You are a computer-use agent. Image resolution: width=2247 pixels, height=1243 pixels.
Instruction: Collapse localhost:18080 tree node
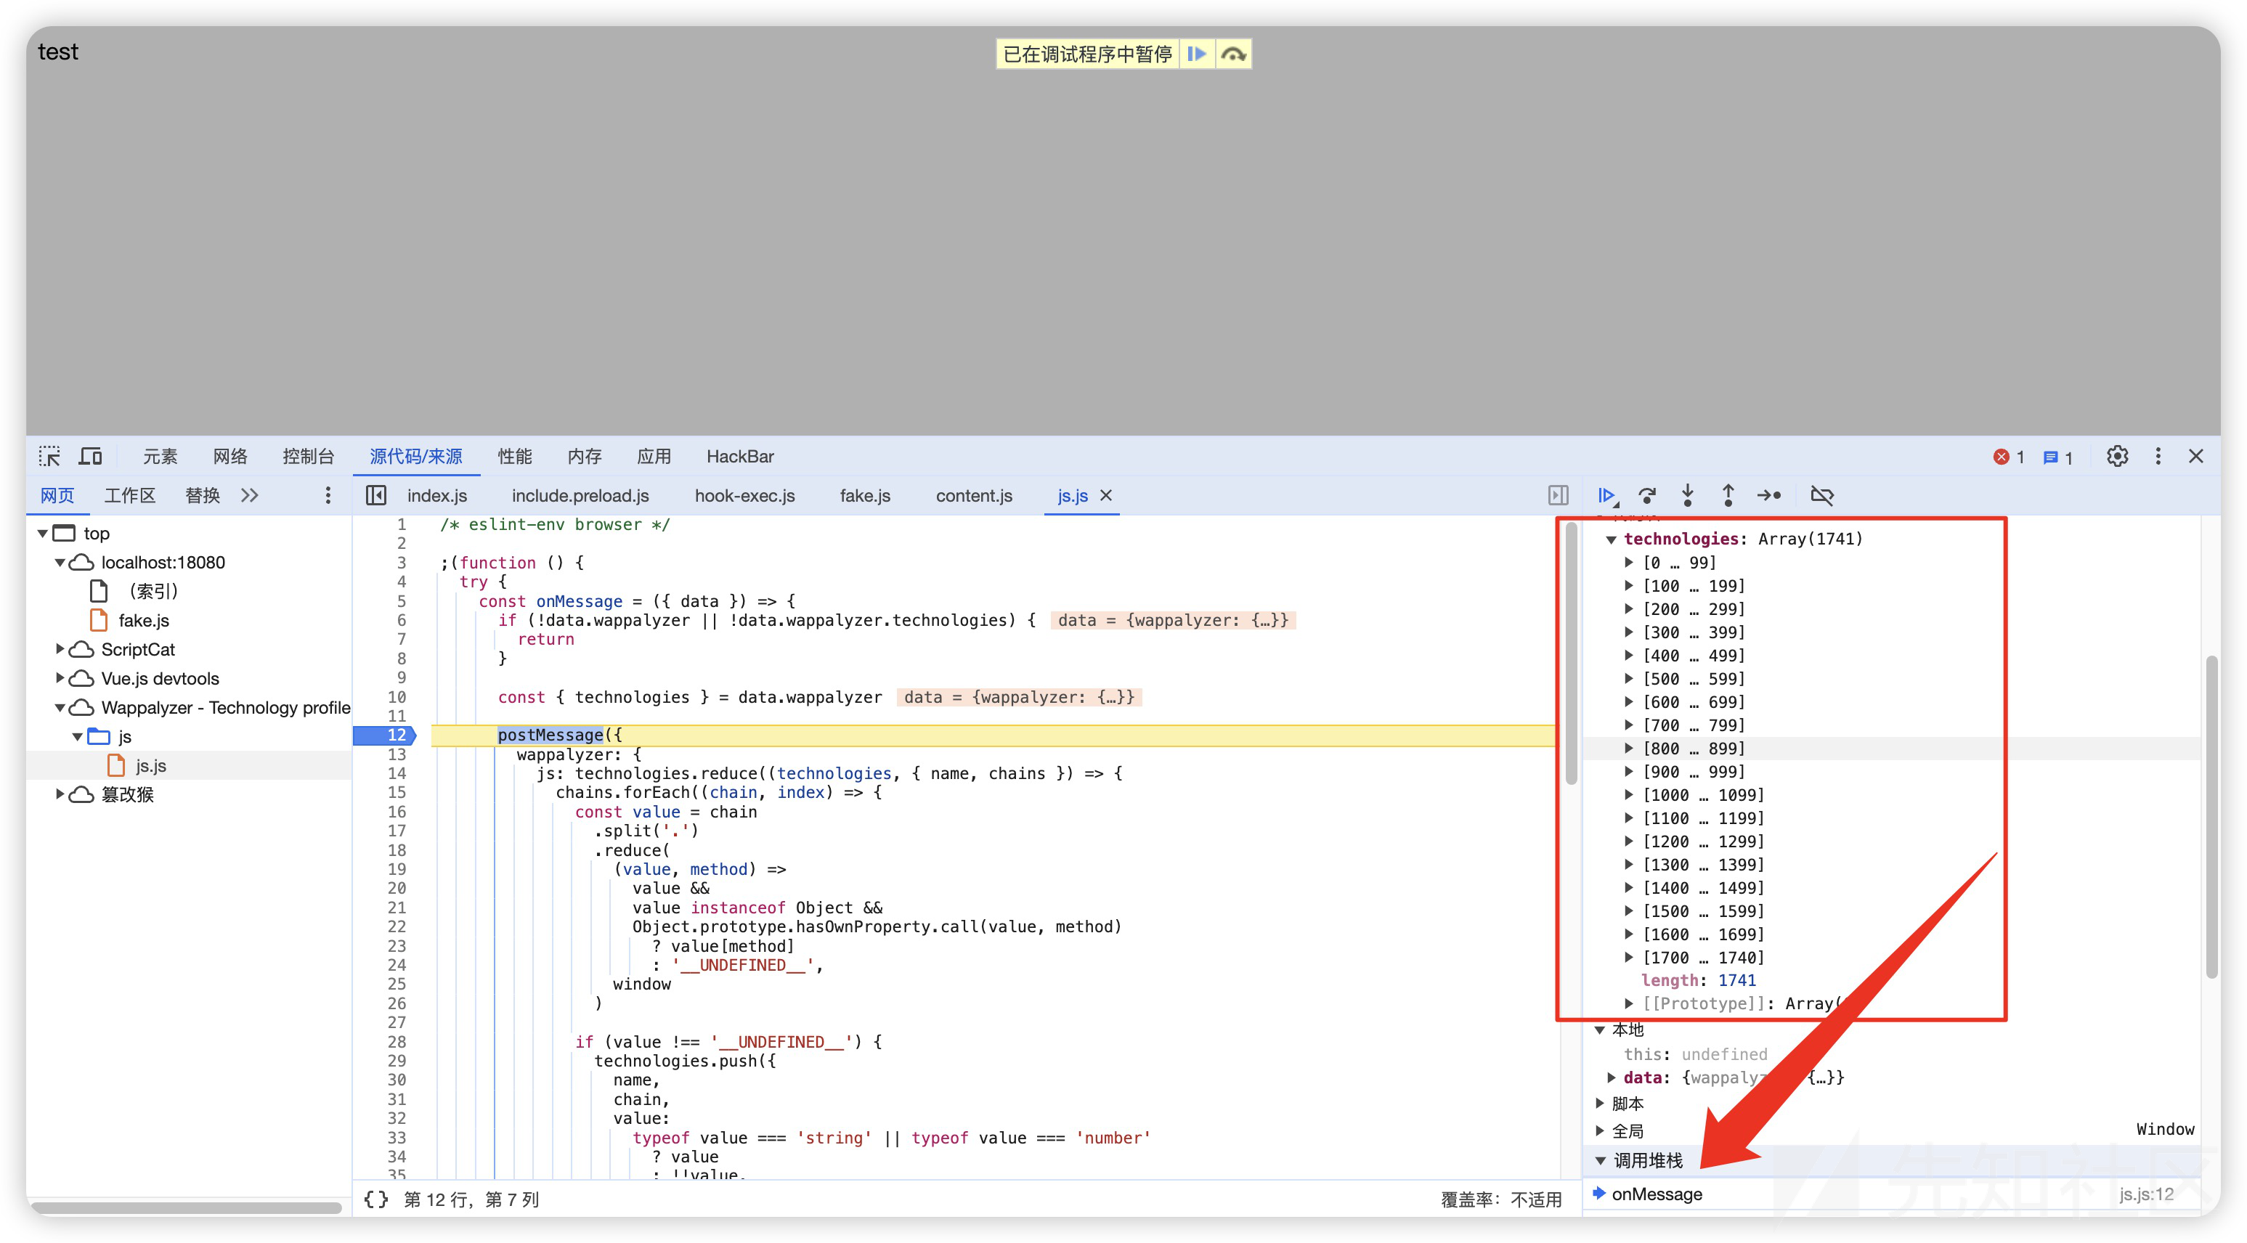[x=60, y=563]
